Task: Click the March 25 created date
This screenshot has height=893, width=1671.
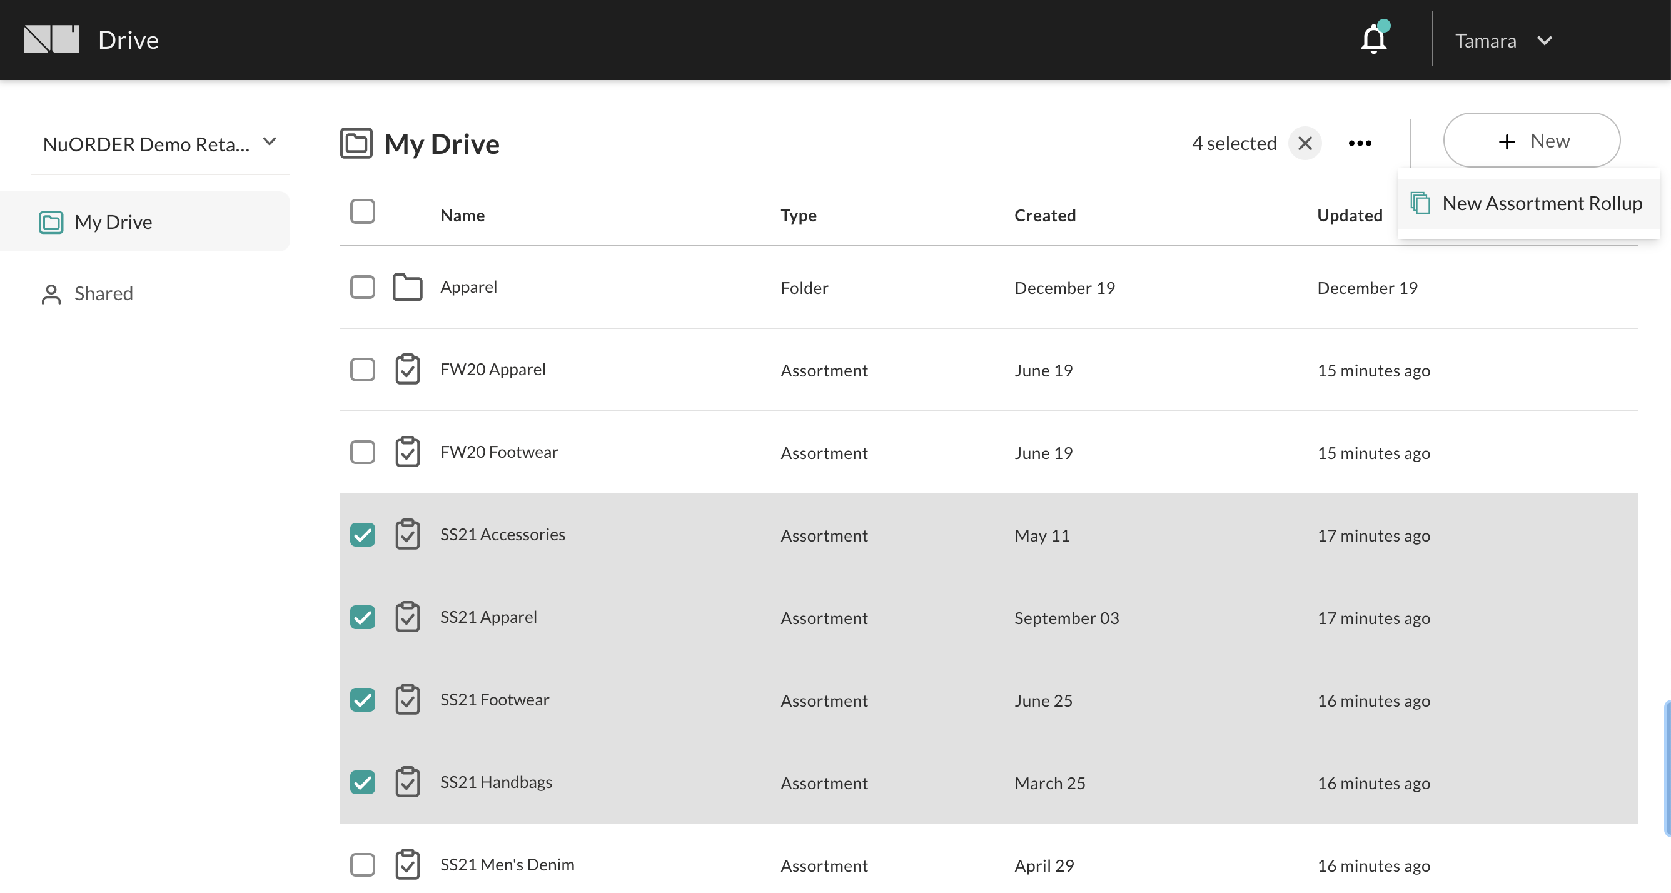Action: click(1049, 784)
